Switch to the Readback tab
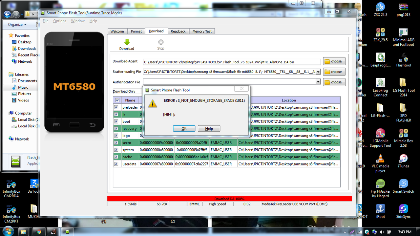Viewport: 420px width, 236px height. coord(178,32)
